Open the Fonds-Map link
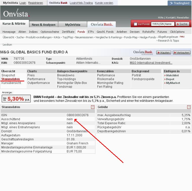 tap(131, 37)
